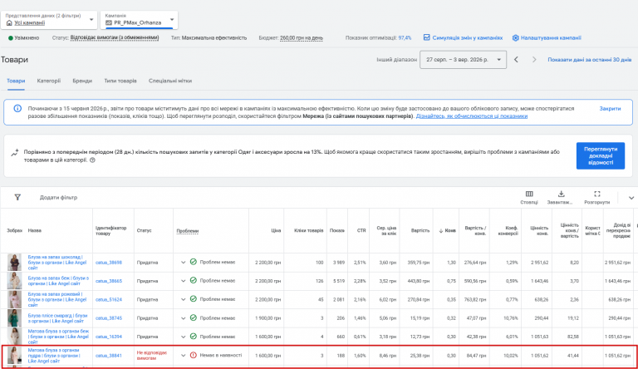
Task: Click green check icon for catua_38745
Action: [x=194, y=317]
